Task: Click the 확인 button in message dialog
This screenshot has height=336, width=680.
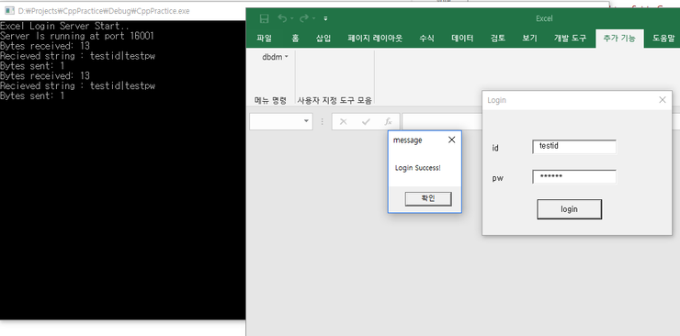Action: tap(428, 198)
